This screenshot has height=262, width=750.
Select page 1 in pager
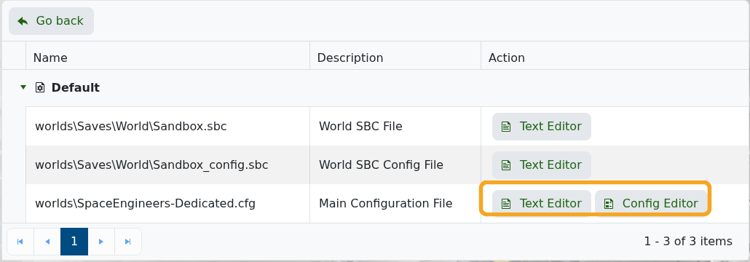(74, 242)
